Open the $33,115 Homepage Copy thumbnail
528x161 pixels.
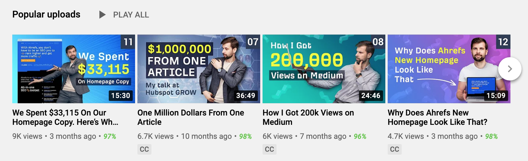74,69
